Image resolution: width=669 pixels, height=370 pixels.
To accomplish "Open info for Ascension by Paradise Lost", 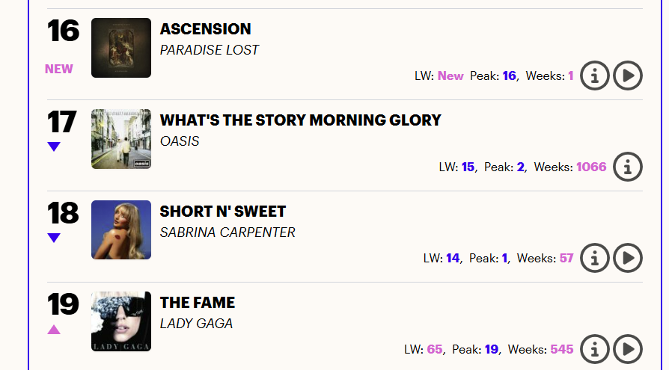I will [x=595, y=75].
